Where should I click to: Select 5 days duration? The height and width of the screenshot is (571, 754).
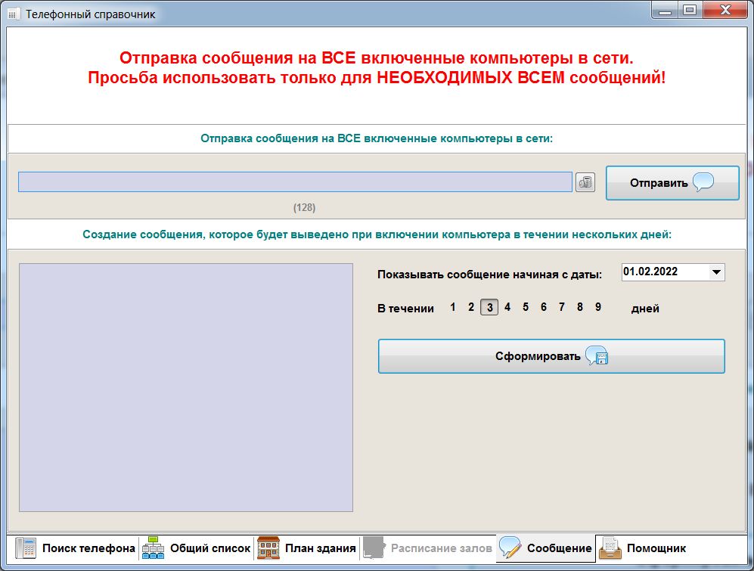pos(526,307)
